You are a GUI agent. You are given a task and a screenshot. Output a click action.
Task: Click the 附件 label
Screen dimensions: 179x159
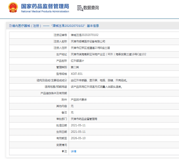[x=64, y=100]
